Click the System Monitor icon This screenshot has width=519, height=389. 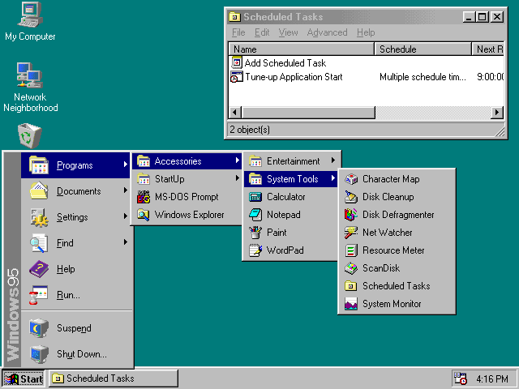(351, 304)
